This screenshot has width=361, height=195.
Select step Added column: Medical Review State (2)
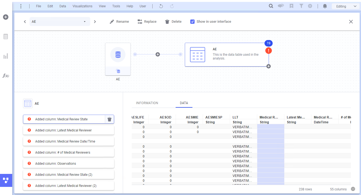point(69,175)
